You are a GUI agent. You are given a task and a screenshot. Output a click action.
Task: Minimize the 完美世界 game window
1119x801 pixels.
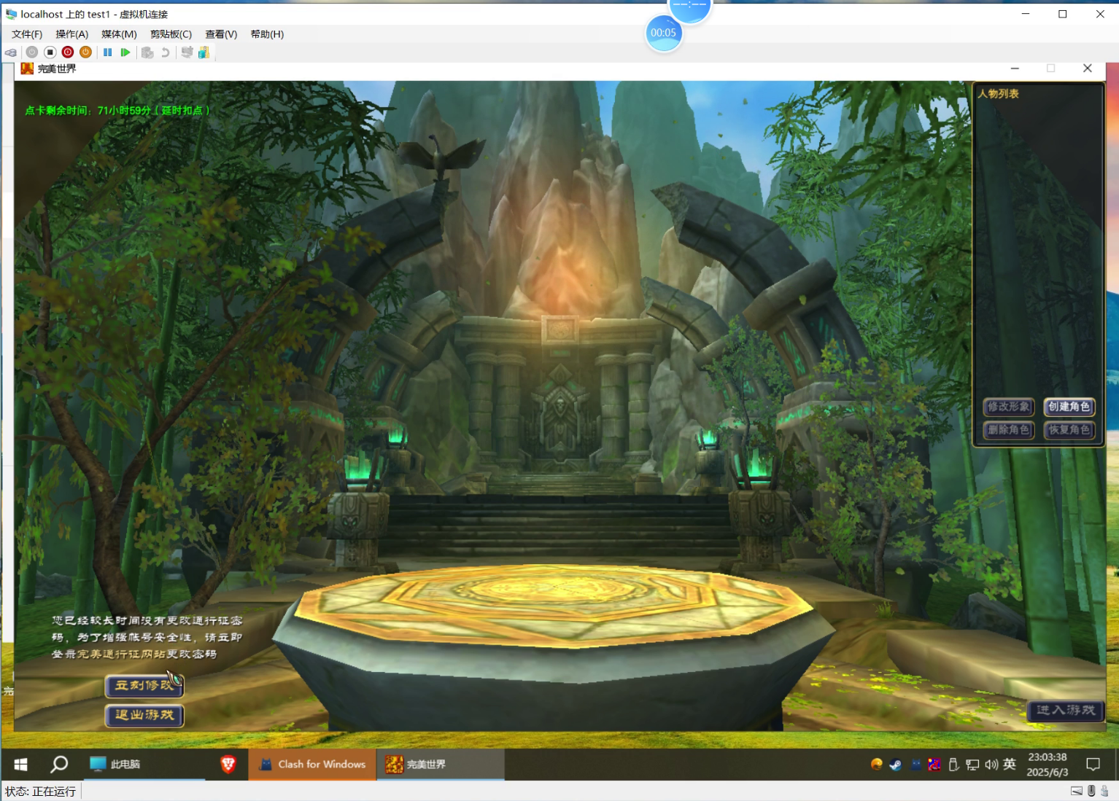1015,68
